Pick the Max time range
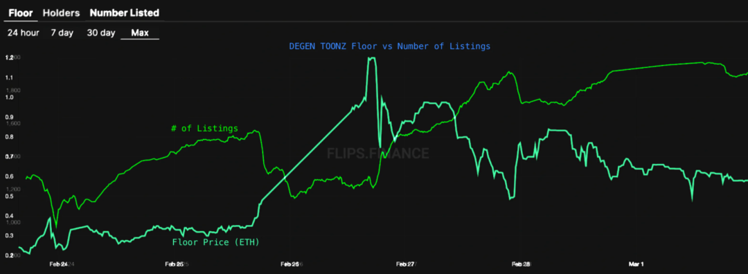This screenshot has width=748, height=274. (140, 33)
